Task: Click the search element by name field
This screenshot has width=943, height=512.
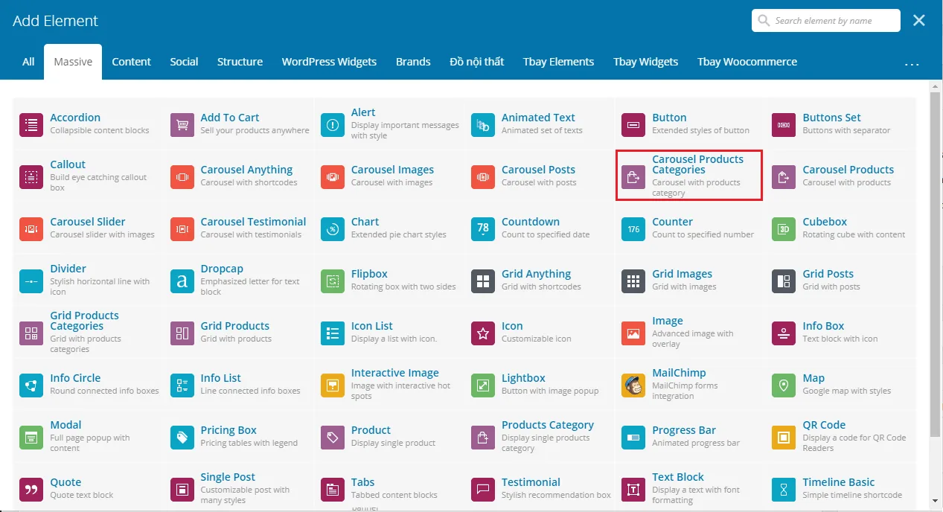Action: [x=826, y=21]
